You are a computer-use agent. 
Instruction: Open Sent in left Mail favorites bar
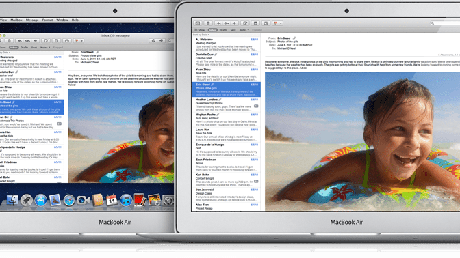click(34, 47)
